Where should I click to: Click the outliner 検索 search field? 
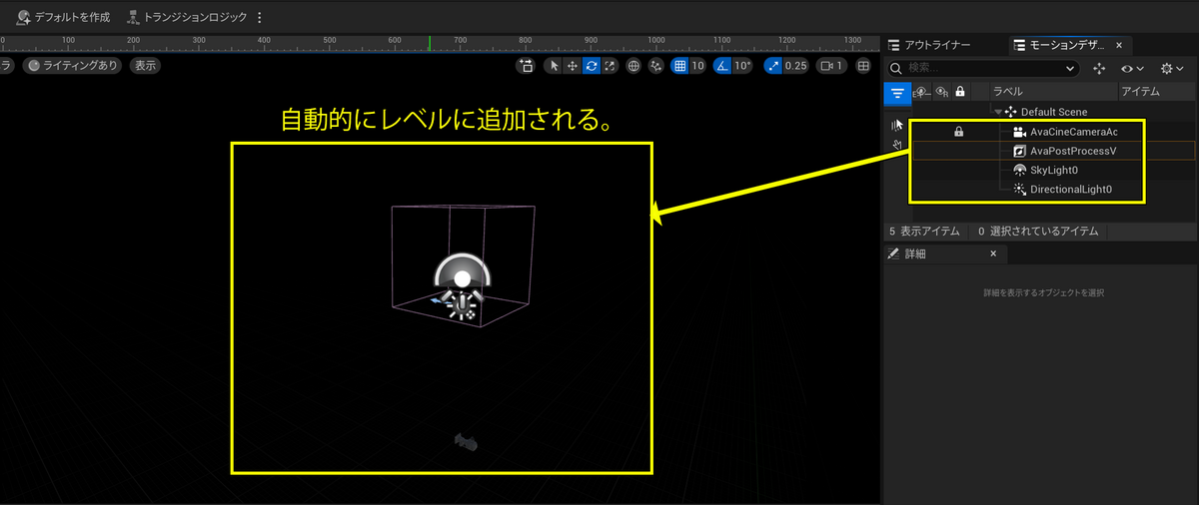coord(984,68)
